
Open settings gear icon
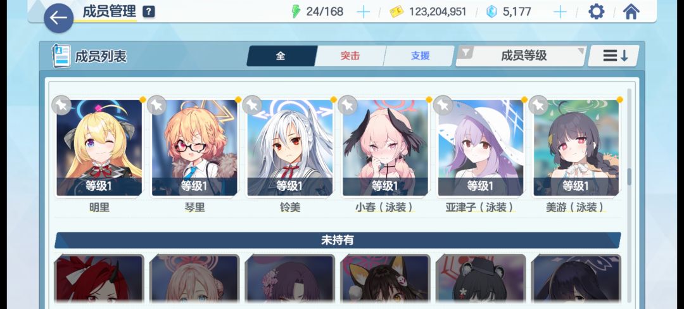pyautogui.click(x=597, y=12)
